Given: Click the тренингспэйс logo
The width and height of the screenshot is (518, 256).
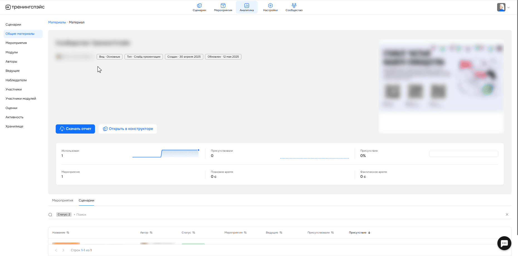Looking at the screenshot, I should 25,7.
